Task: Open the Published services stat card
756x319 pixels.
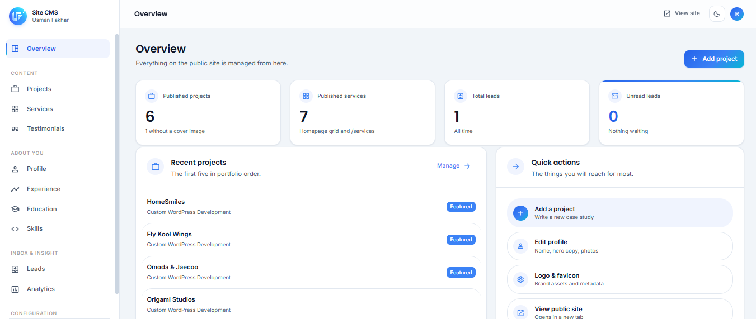Action: pos(363,113)
